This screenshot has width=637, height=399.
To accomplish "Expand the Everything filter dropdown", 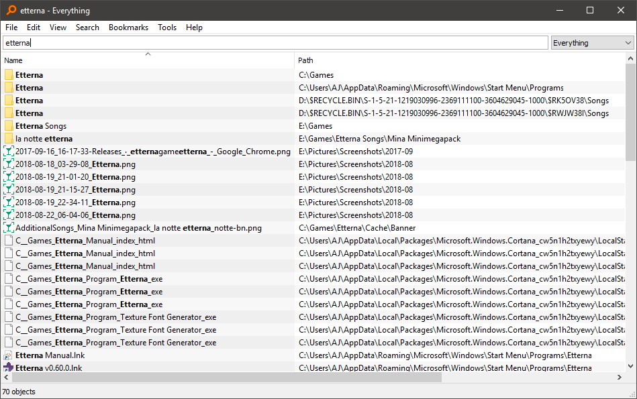I will coord(592,43).
